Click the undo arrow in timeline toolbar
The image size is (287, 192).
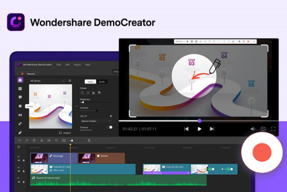tap(20, 140)
